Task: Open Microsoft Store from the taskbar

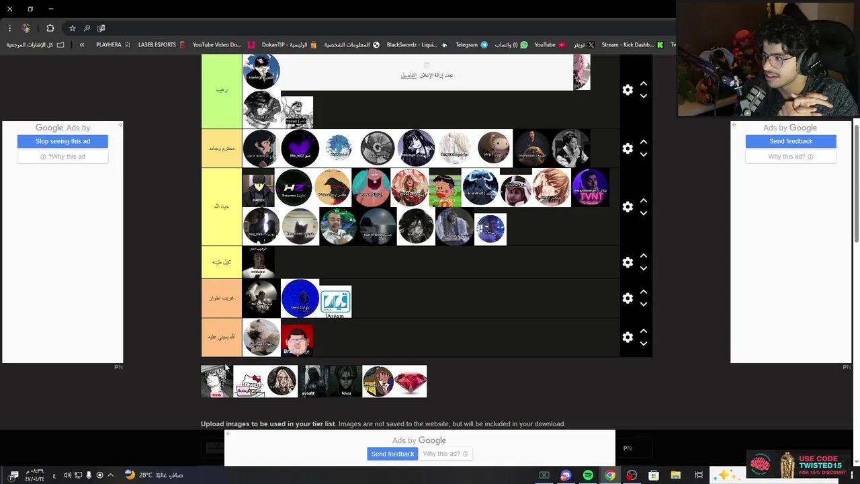Action: 654,475
